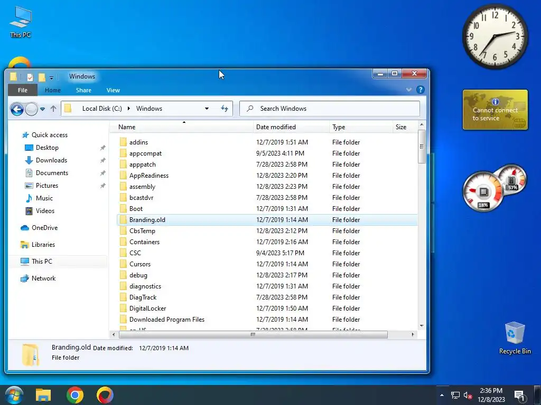Click the muted volume tray icon
This screenshot has width=541, height=405.
(x=468, y=396)
